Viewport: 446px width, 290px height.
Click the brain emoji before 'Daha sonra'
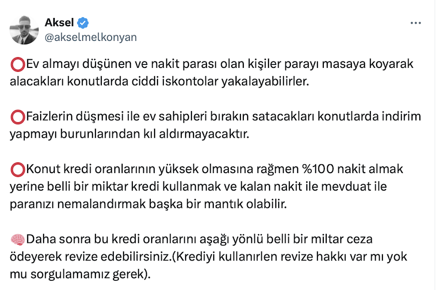pos(17,240)
